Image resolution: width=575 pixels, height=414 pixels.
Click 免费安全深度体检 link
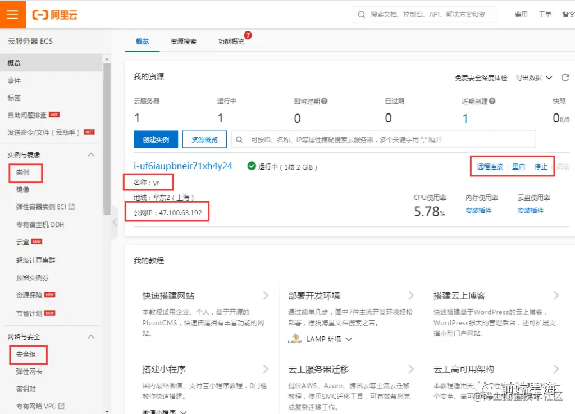(481, 78)
